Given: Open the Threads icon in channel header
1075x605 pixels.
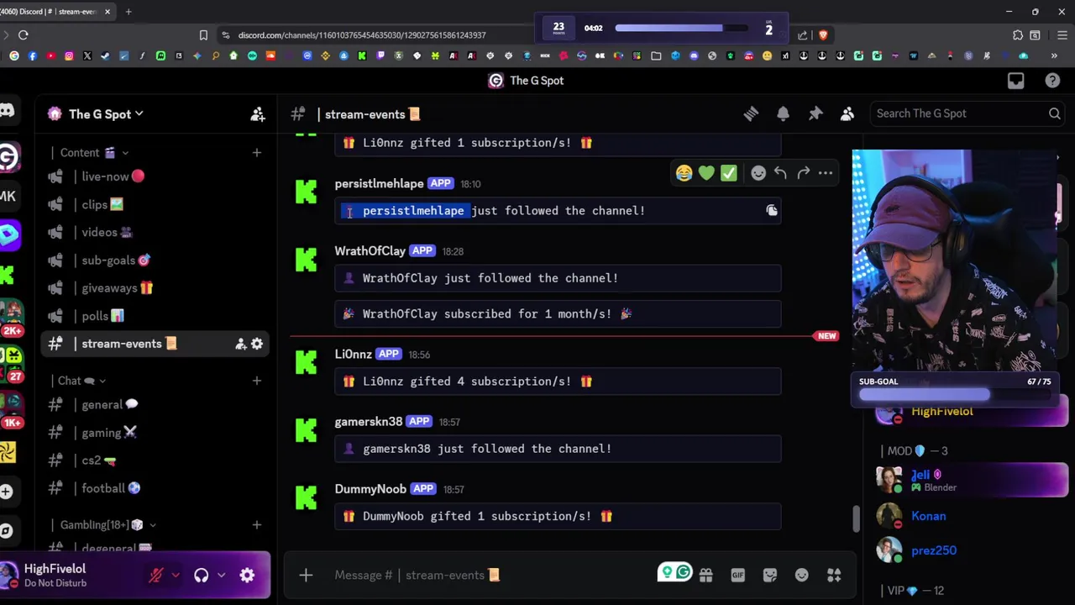Looking at the screenshot, I should 751,114.
